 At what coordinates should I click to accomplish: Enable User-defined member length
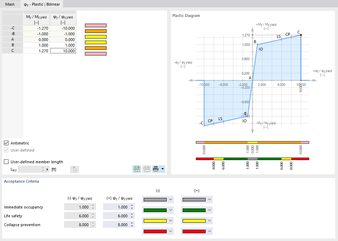click(6, 161)
